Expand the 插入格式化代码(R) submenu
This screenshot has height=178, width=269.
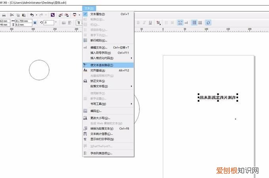pos(108,58)
